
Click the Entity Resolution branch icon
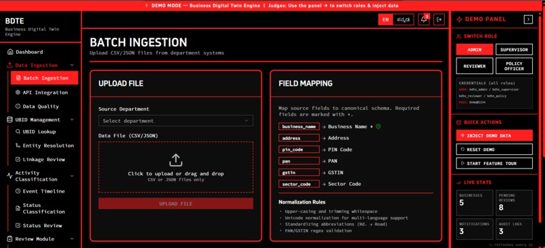18,146
